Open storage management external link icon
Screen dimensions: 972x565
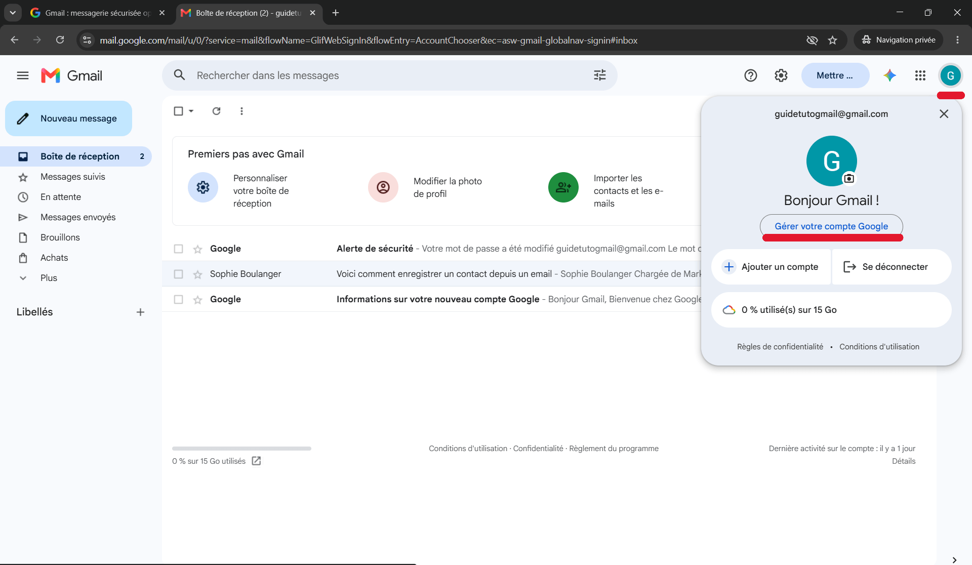pyautogui.click(x=256, y=461)
